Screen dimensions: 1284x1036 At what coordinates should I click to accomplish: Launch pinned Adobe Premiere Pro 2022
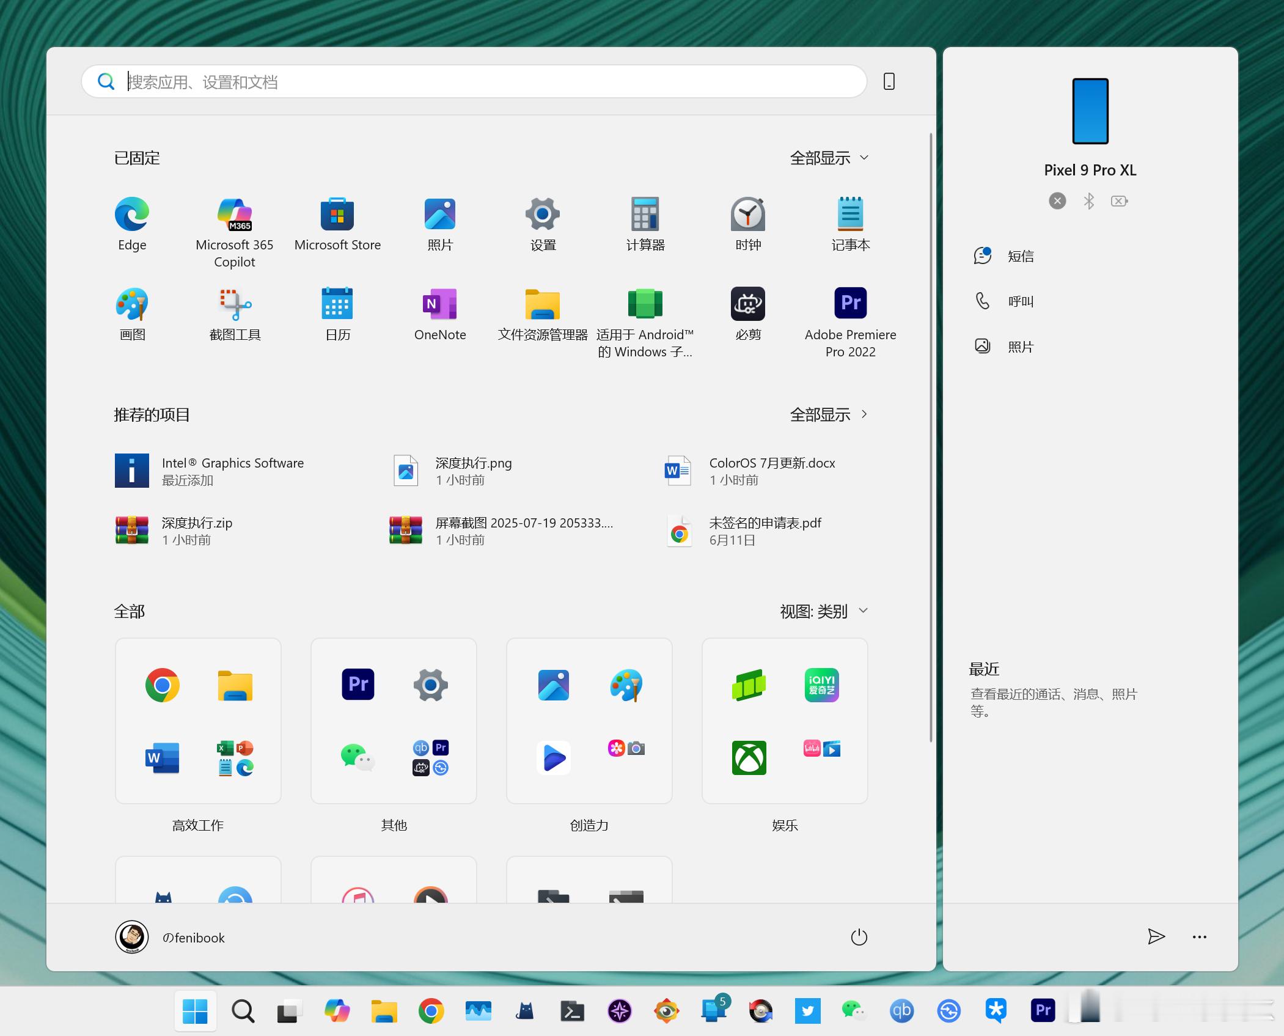click(851, 323)
